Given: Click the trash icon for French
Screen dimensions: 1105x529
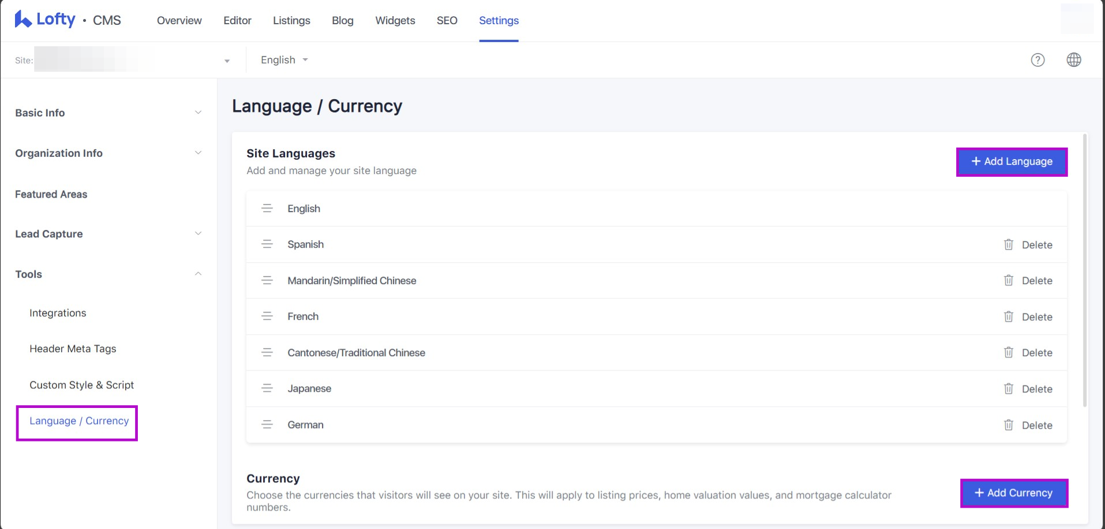Looking at the screenshot, I should click(x=1008, y=316).
